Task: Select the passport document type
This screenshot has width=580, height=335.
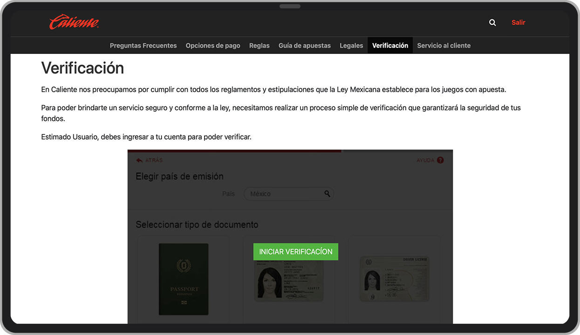Action: (x=183, y=279)
